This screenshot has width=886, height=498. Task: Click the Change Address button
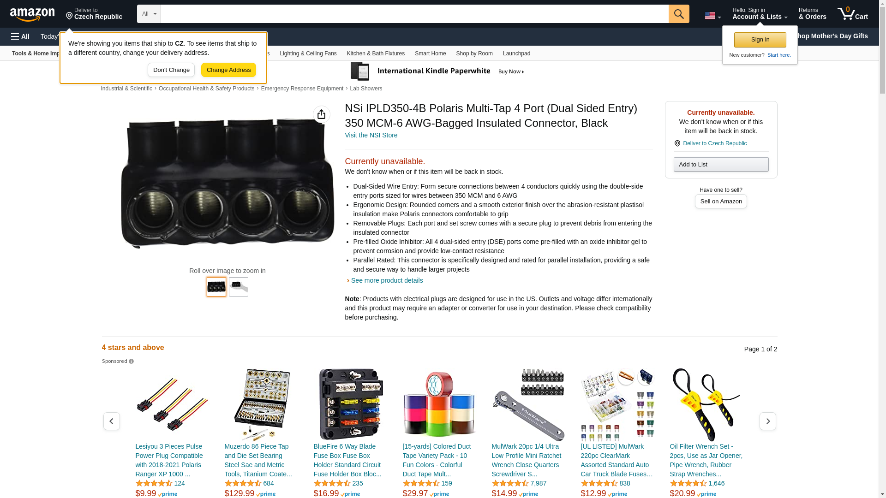coord(228,70)
